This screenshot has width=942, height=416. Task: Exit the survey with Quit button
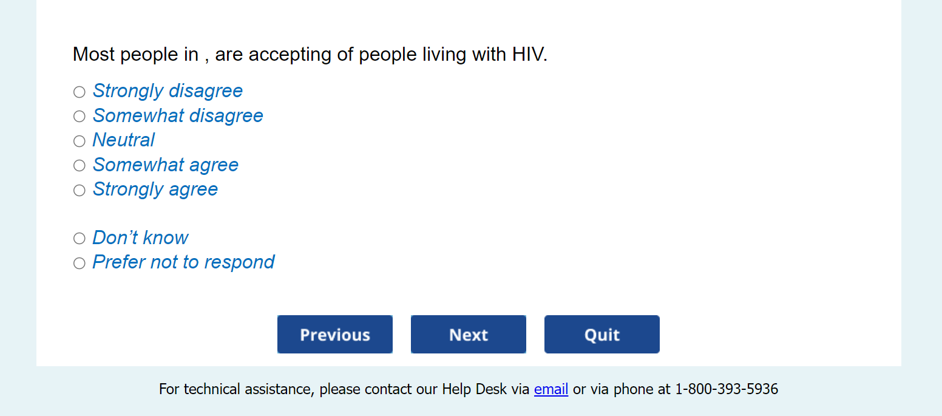click(601, 335)
